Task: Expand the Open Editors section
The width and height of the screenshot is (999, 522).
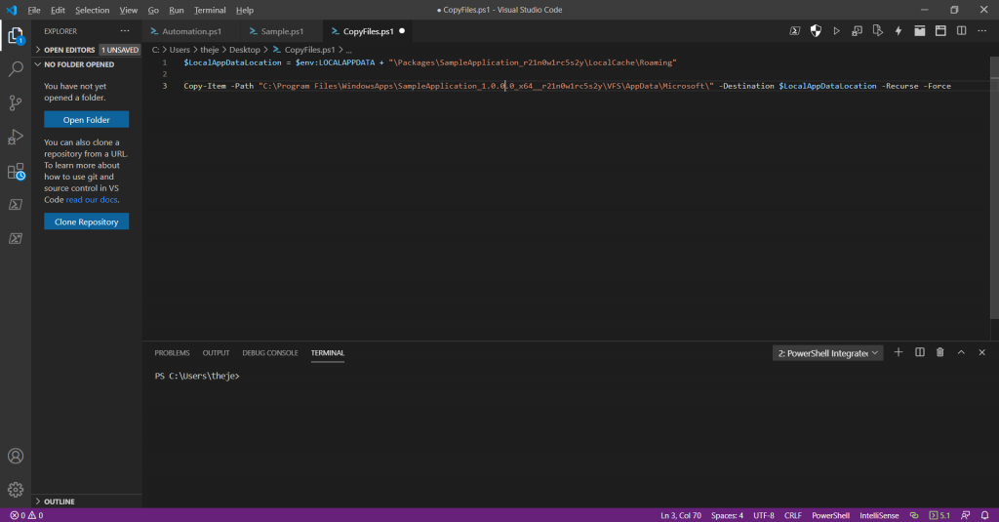Action: pyautogui.click(x=68, y=49)
